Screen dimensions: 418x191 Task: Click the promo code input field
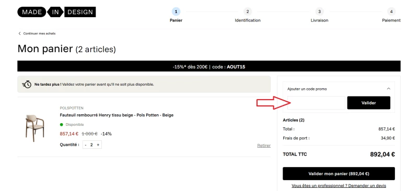(316, 103)
